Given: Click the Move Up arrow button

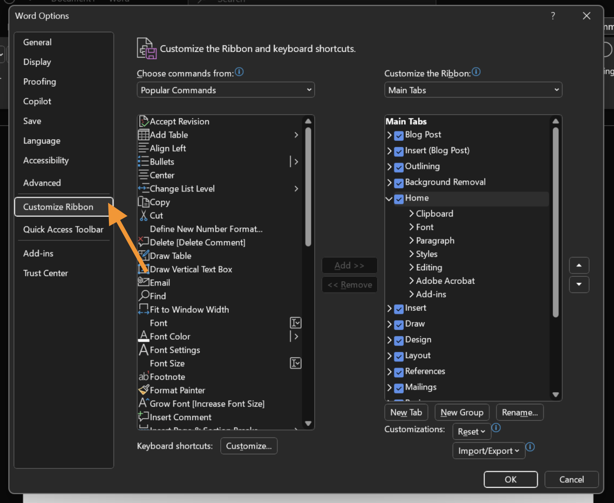Looking at the screenshot, I should 579,265.
